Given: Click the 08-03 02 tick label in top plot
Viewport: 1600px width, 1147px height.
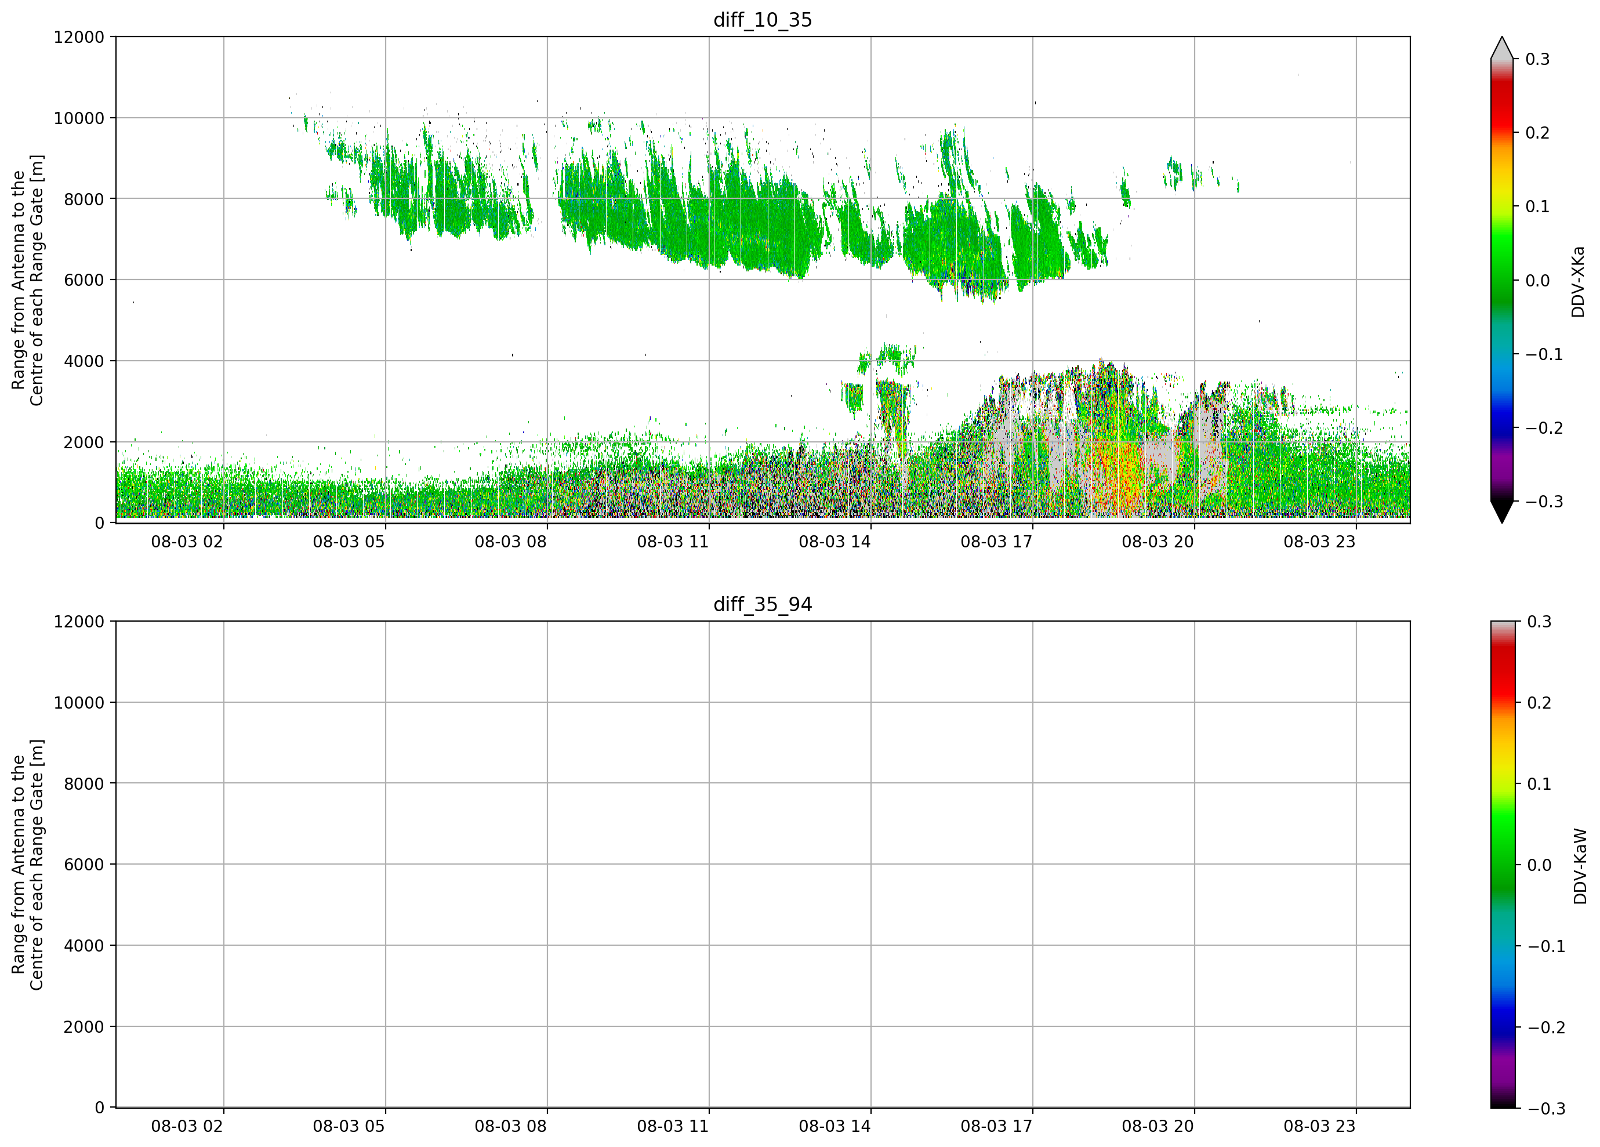Looking at the screenshot, I should [x=187, y=542].
